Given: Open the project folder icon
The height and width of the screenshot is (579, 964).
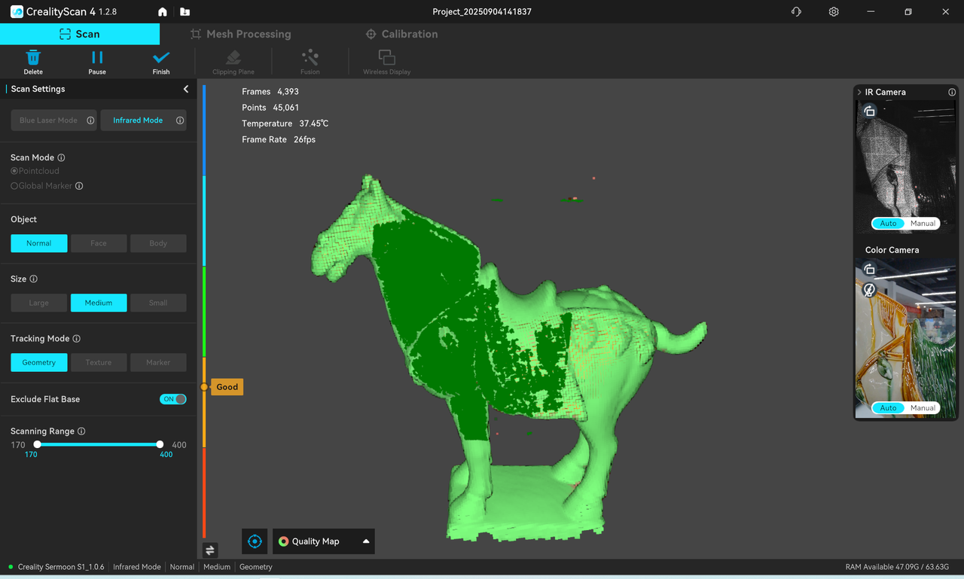Looking at the screenshot, I should click(185, 12).
